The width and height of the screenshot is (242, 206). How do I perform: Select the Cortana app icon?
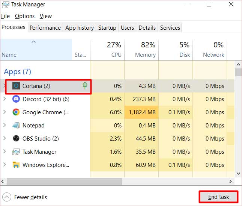pyautogui.click(x=16, y=86)
